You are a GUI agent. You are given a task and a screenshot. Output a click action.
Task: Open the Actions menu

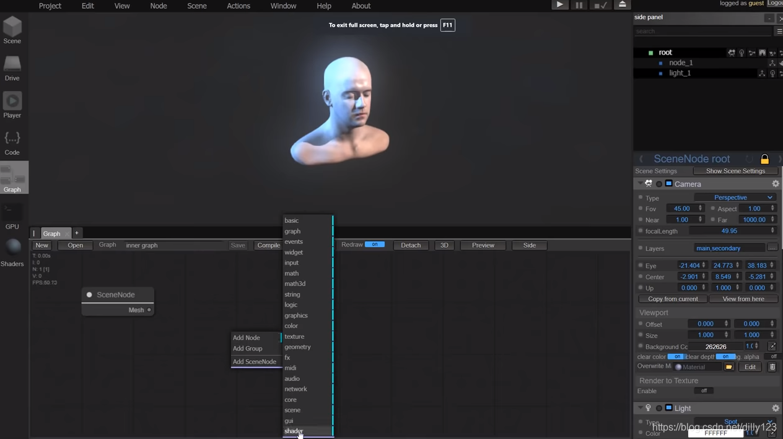point(238,6)
